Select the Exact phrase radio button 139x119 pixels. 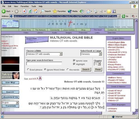coord(28,70)
